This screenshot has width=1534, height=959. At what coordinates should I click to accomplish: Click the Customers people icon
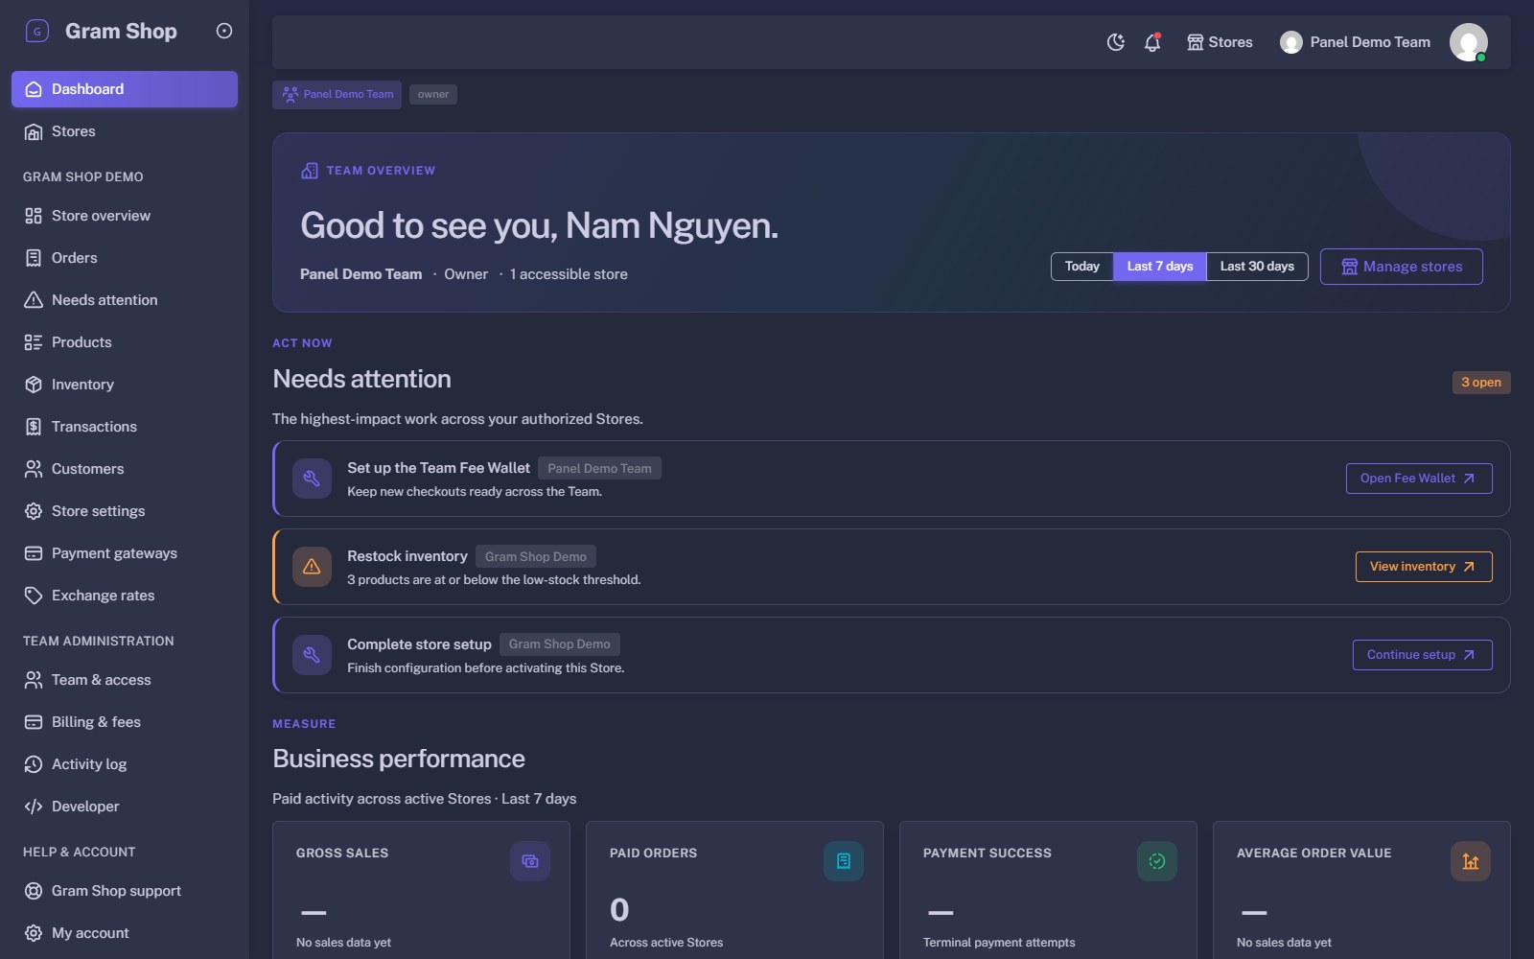pos(34,469)
